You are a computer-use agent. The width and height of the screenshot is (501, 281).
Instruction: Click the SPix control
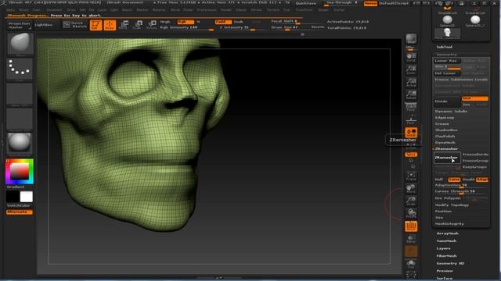[x=411, y=48]
